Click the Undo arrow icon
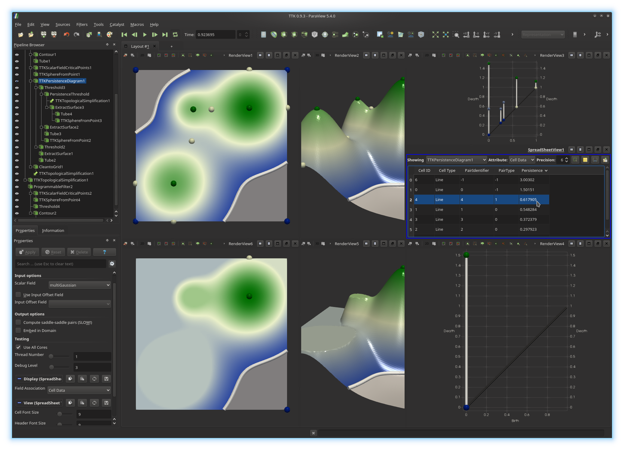The image size is (624, 450). (66, 35)
